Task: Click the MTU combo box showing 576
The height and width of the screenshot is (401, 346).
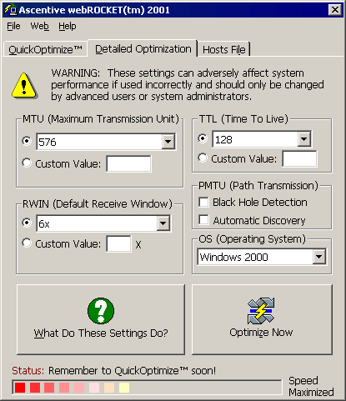Action: coord(106,142)
